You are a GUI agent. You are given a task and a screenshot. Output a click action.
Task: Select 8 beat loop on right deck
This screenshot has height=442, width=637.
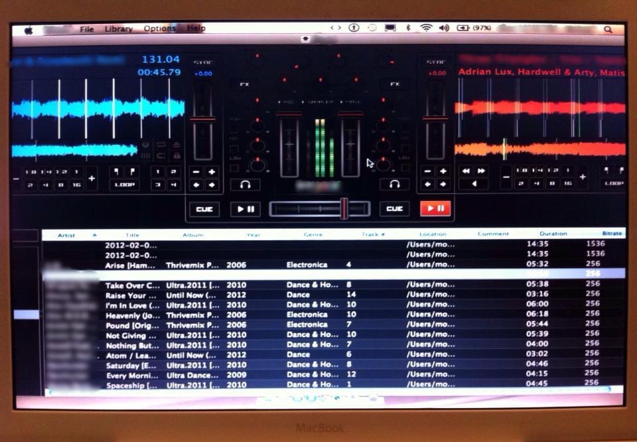(x=551, y=184)
